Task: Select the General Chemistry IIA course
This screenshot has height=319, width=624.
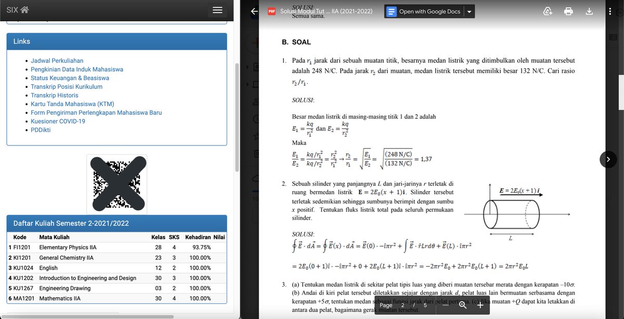Action: (67, 258)
